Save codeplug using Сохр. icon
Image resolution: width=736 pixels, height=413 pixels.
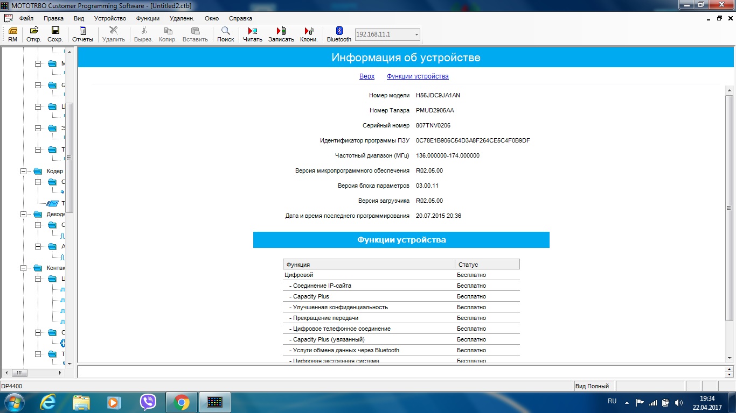(x=55, y=34)
